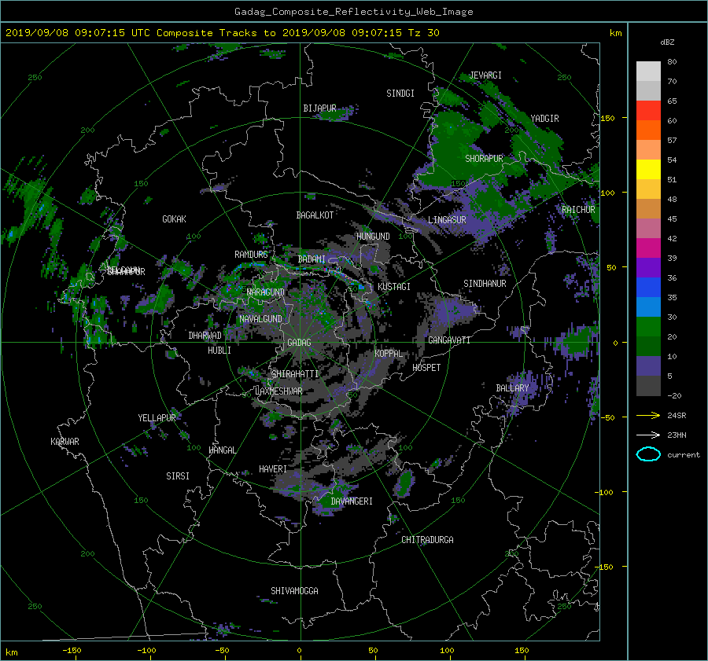Screen dimensions: 708x661
Task: Click the HOSPET city label
Action: [426, 368]
